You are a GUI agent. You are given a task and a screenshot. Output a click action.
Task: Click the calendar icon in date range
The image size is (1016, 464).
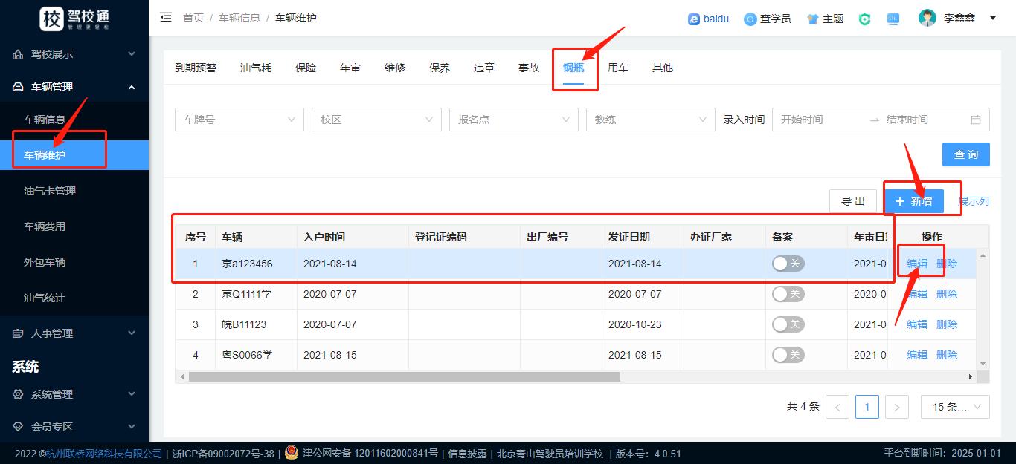coord(976,120)
